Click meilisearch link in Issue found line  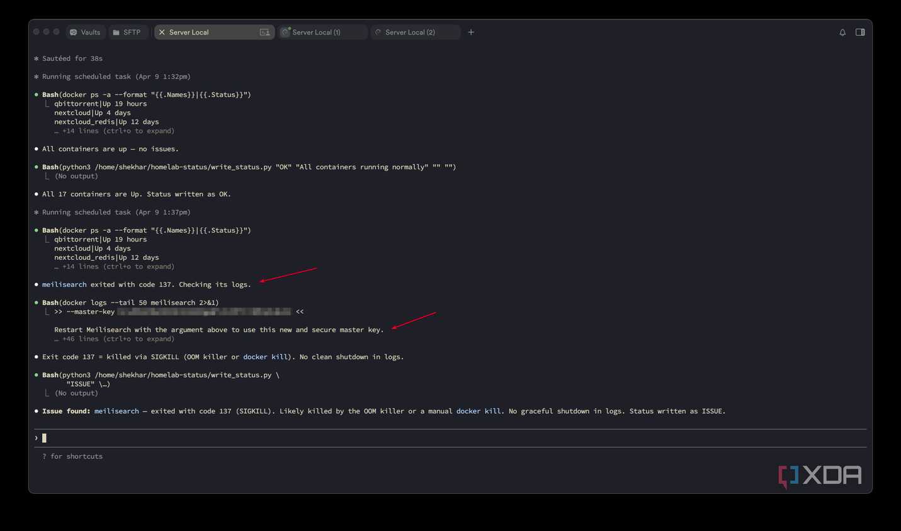[116, 411]
